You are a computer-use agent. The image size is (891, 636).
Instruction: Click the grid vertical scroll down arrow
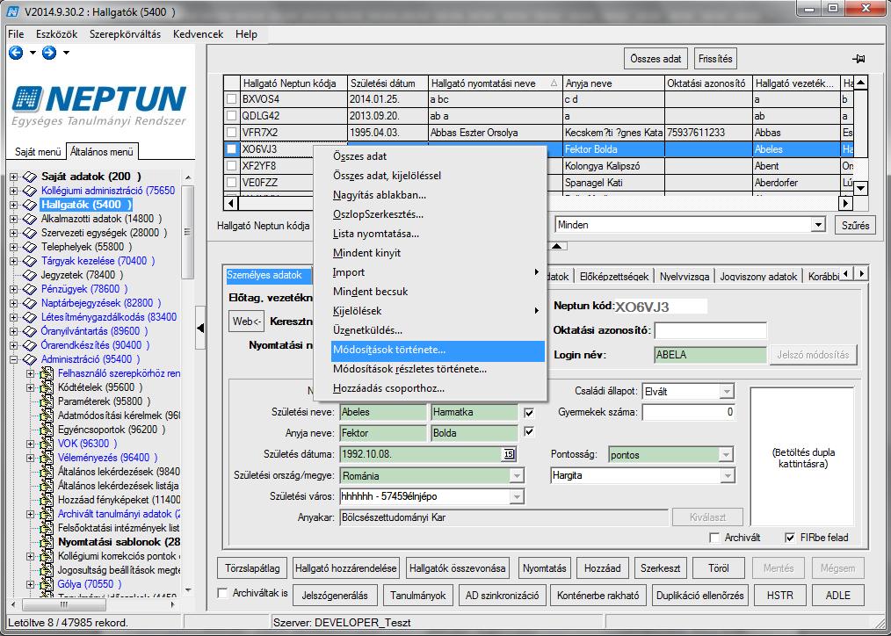point(861,188)
